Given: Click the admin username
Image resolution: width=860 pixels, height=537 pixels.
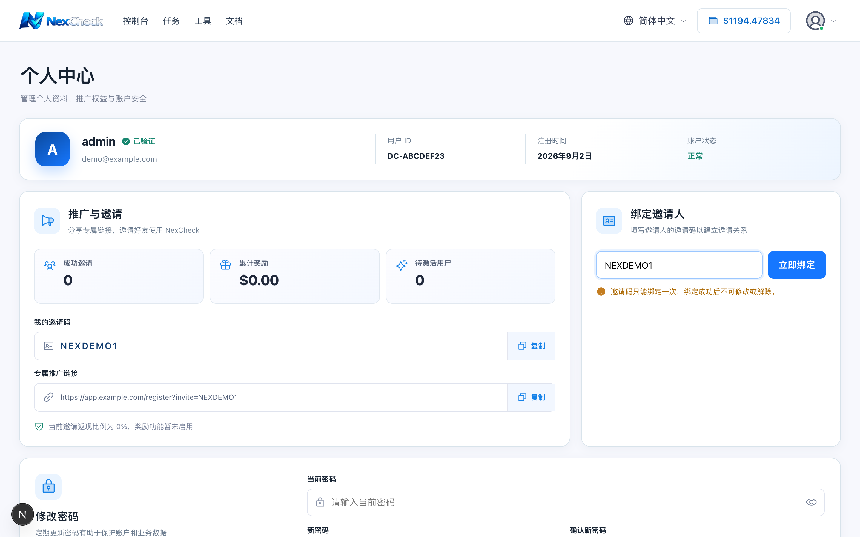Looking at the screenshot, I should coord(99,141).
